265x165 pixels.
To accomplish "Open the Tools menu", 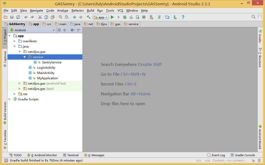I will click(x=110, y=11).
